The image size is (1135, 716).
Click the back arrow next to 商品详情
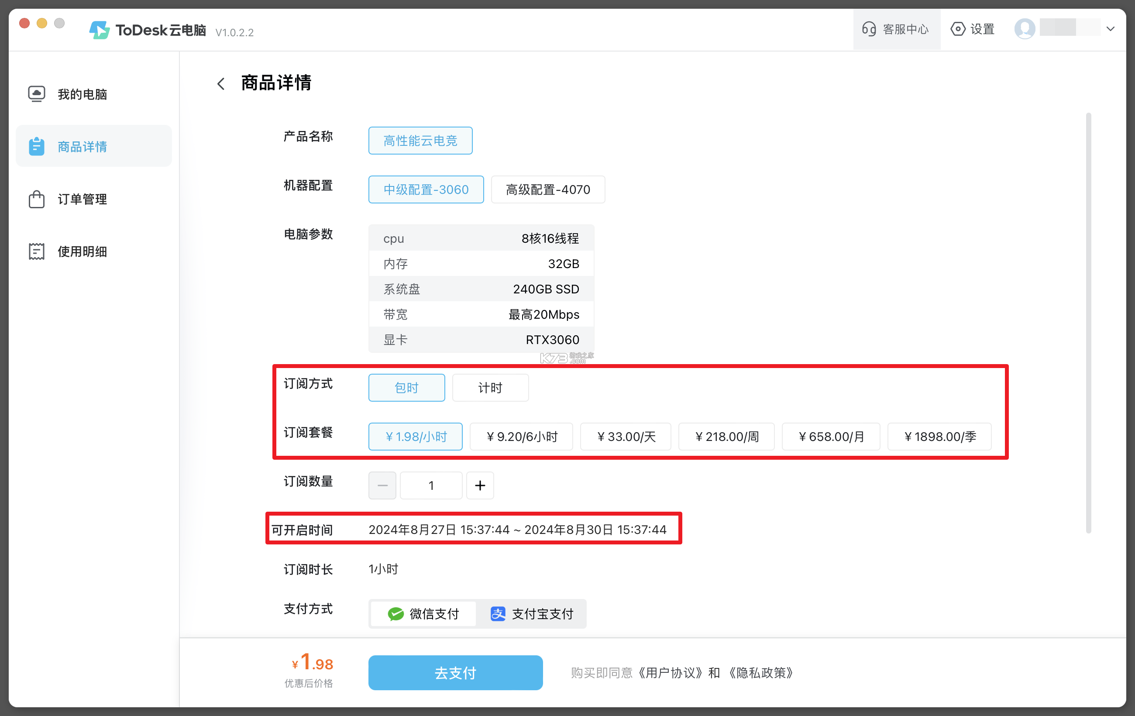tap(220, 83)
